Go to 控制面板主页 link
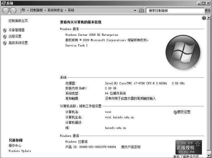 pyautogui.click(x=18, y=21)
